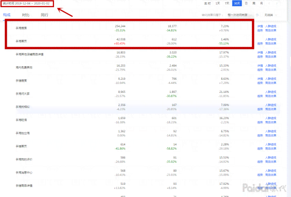The image size is (291, 197).
Task: Select the 1天 time range
Action: click(x=217, y=4)
